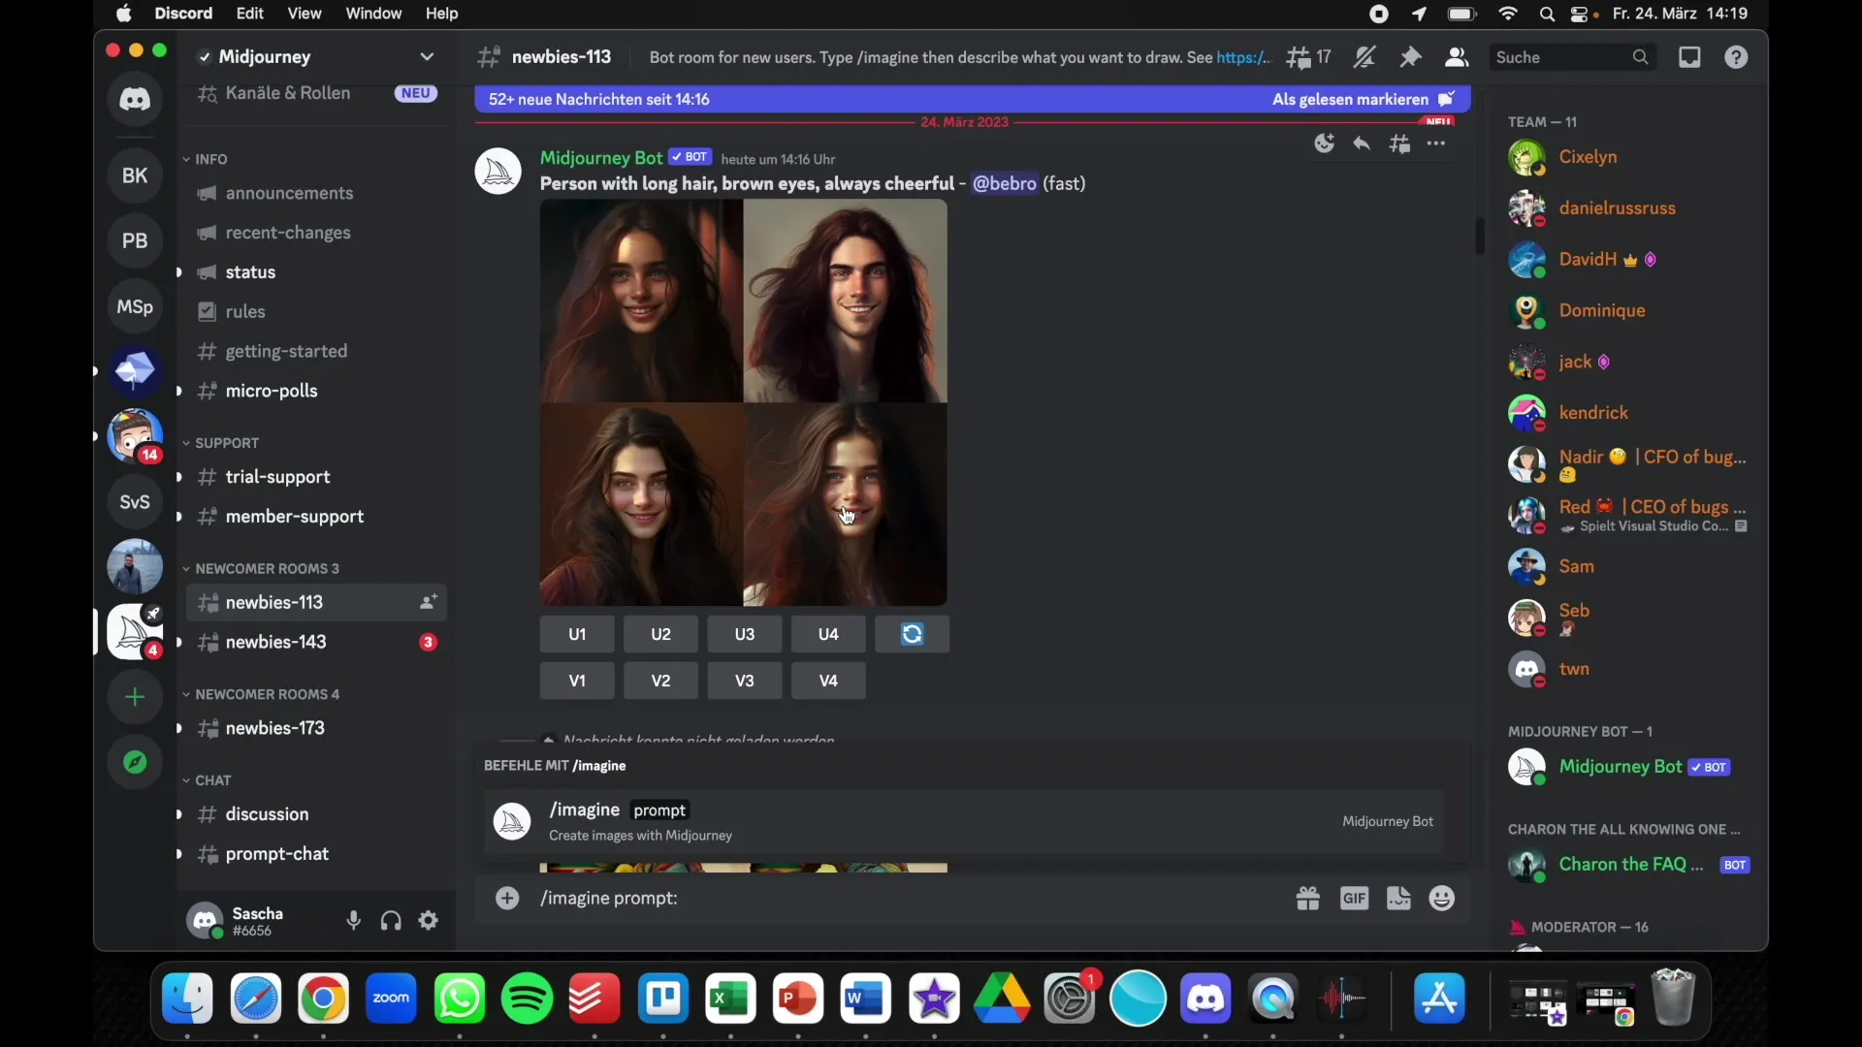
Task: Reply to the Midjourney Bot message
Action: pos(1363,144)
